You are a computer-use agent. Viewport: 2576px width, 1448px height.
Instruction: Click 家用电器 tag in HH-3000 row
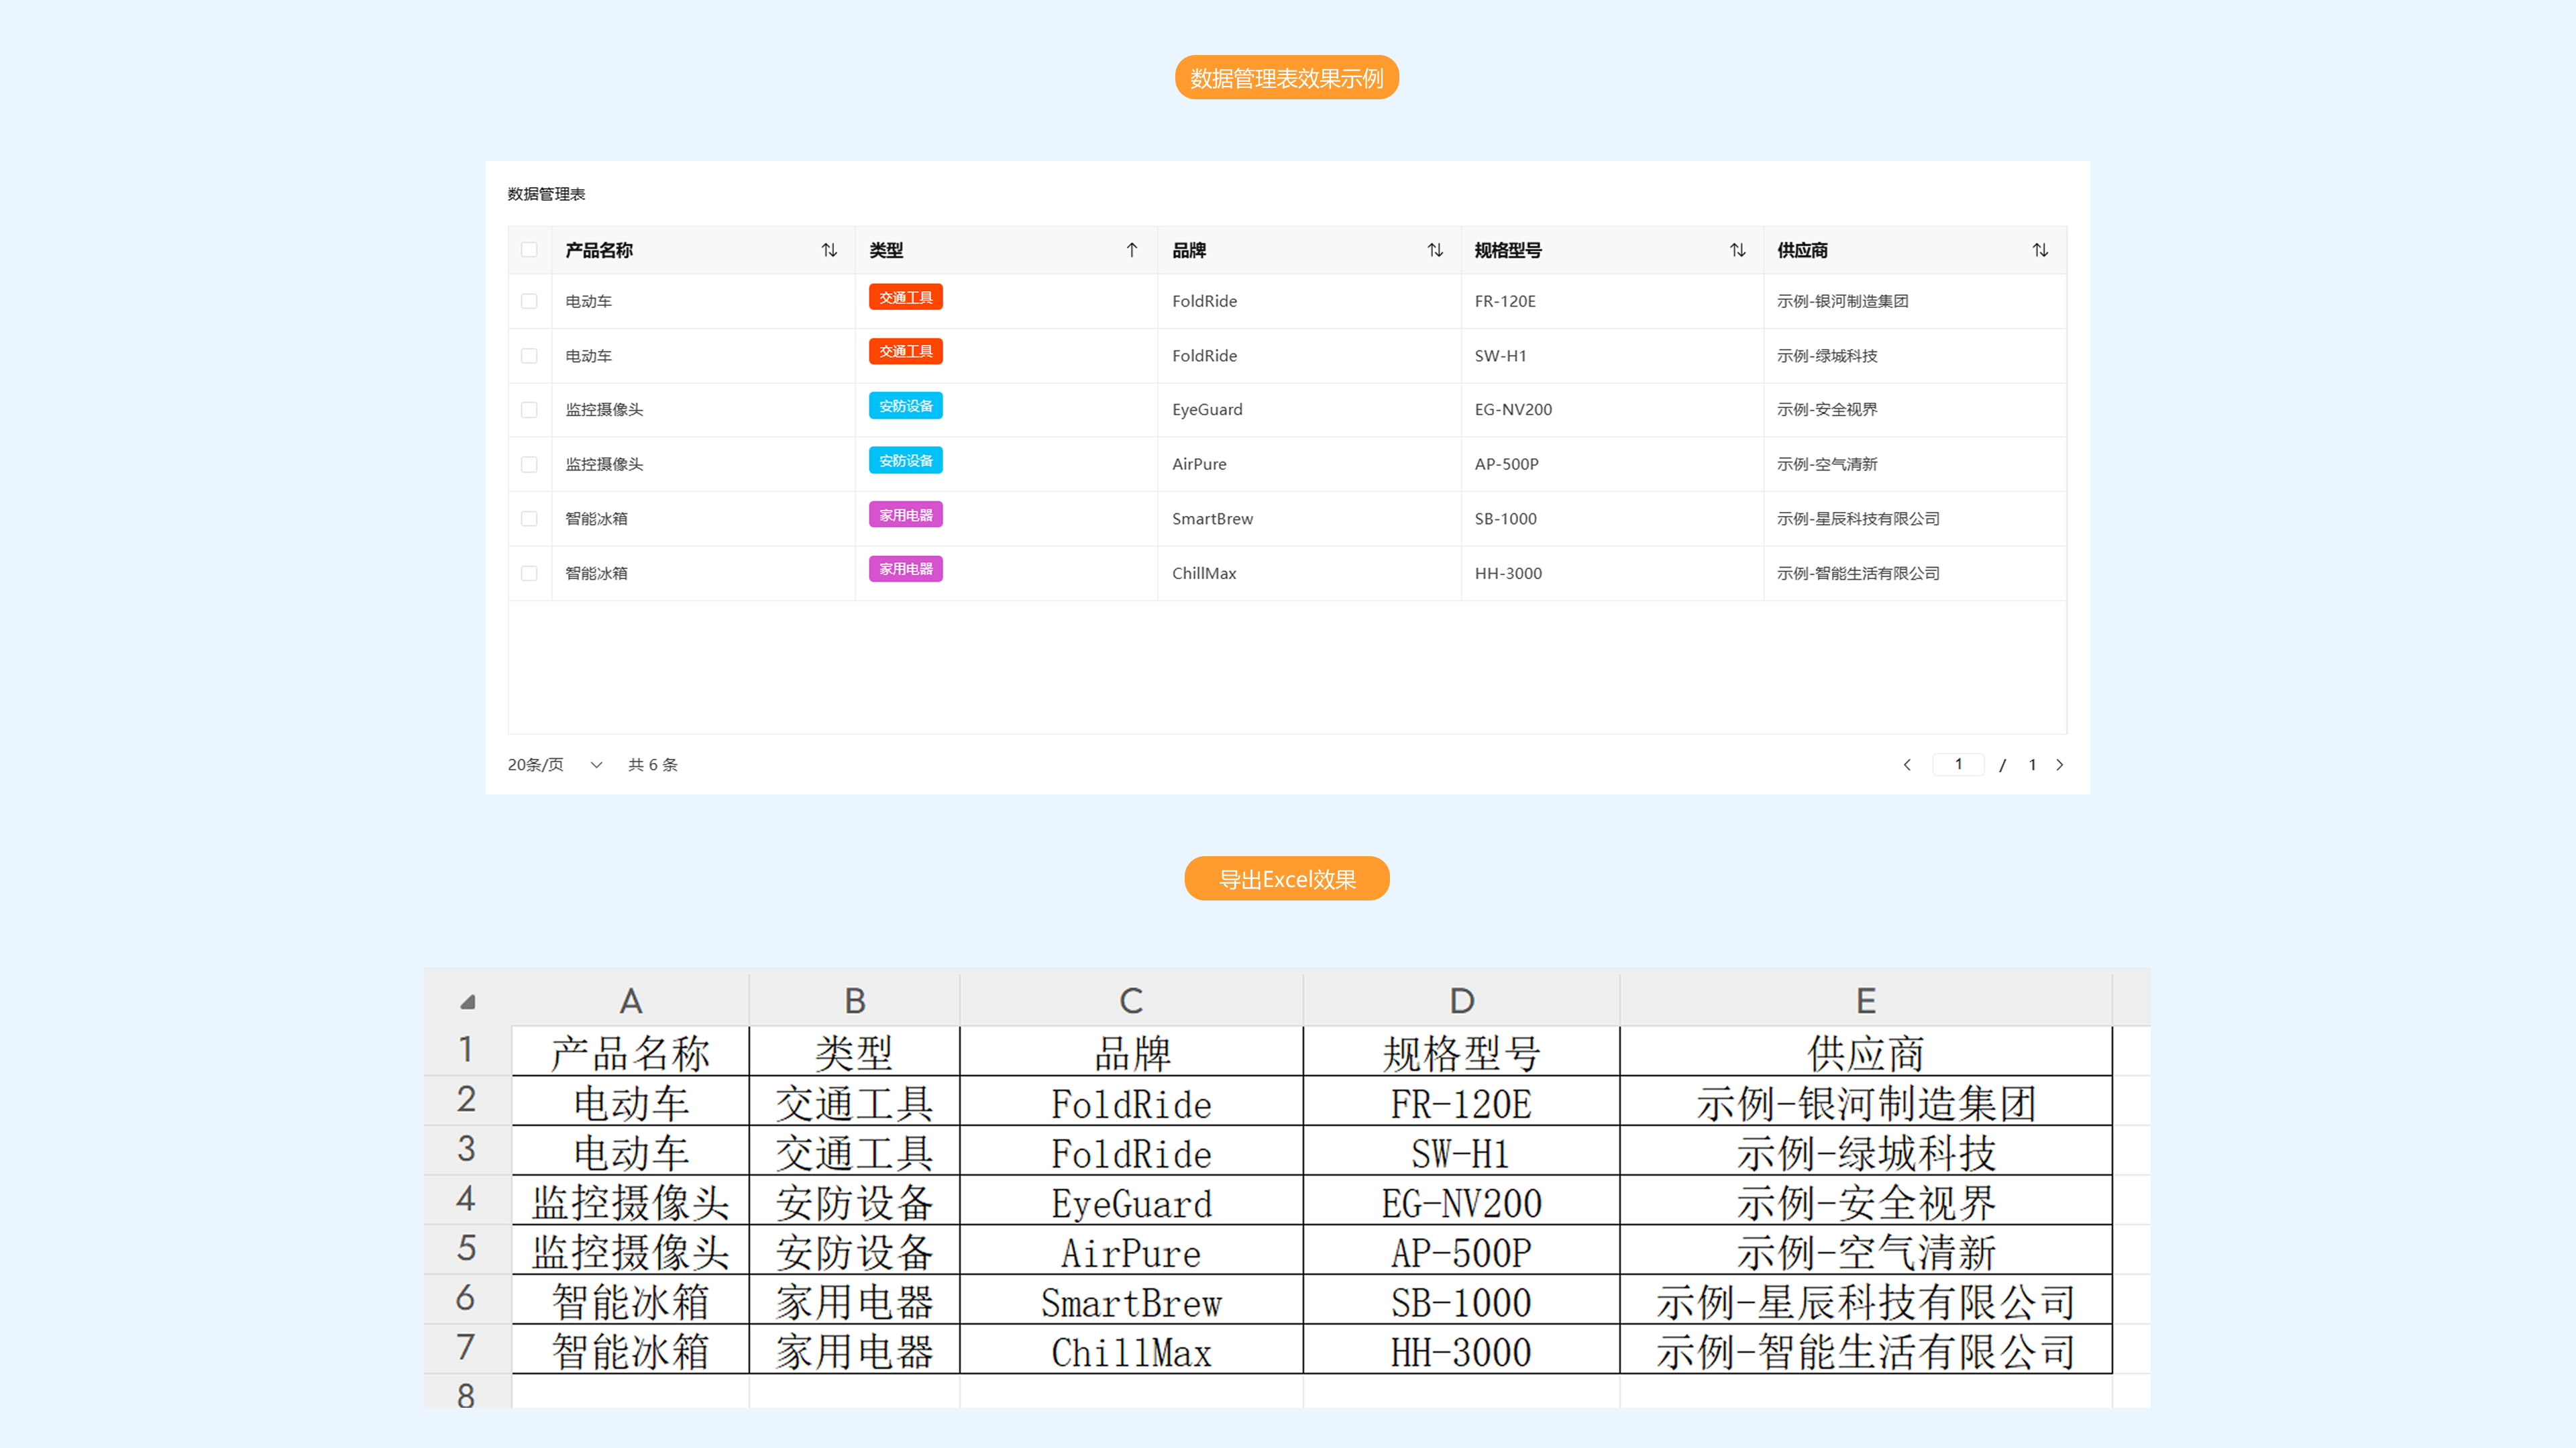tap(905, 569)
